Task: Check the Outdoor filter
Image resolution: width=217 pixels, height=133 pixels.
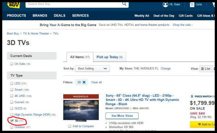Action: (x=12, y=127)
